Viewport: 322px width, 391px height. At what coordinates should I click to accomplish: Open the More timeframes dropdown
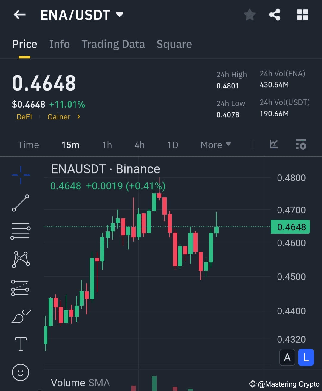pyautogui.click(x=215, y=145)
